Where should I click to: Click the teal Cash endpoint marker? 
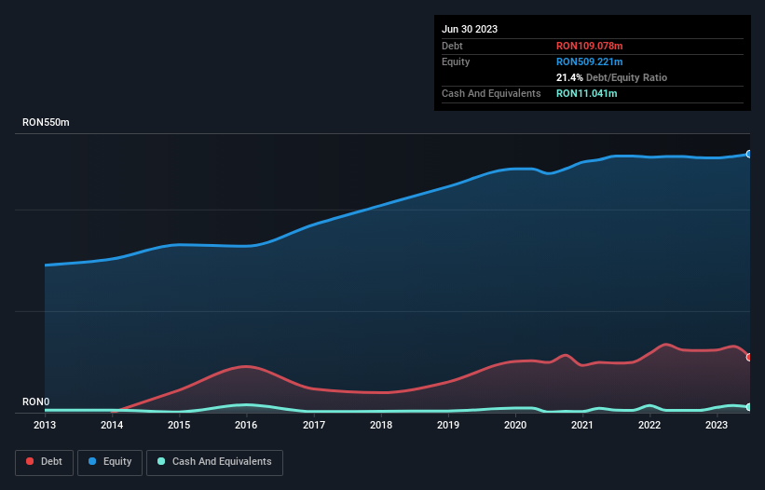tap(749, 407)
